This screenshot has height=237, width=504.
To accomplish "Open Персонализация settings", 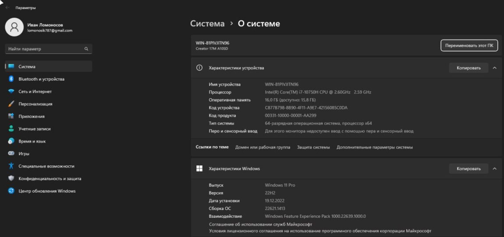I will pos(49,104).
